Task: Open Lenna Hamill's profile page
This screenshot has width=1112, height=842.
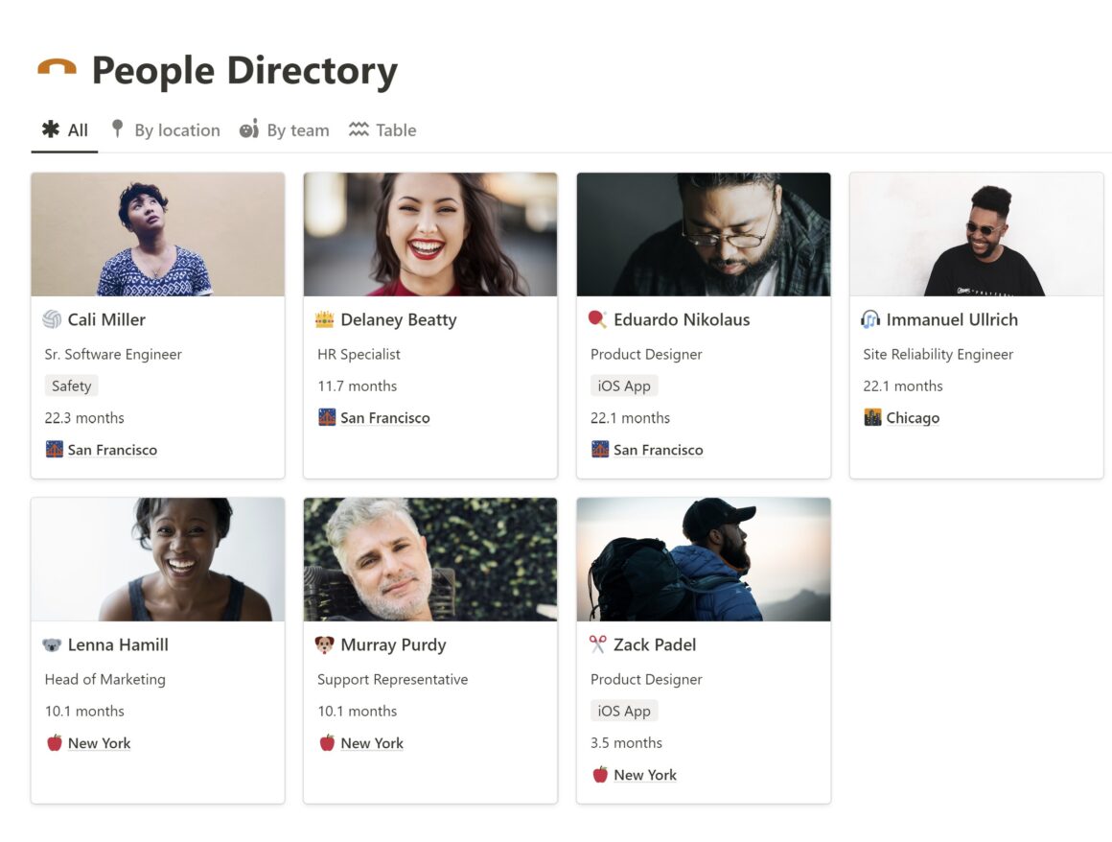Action: (x=118, y=644)
